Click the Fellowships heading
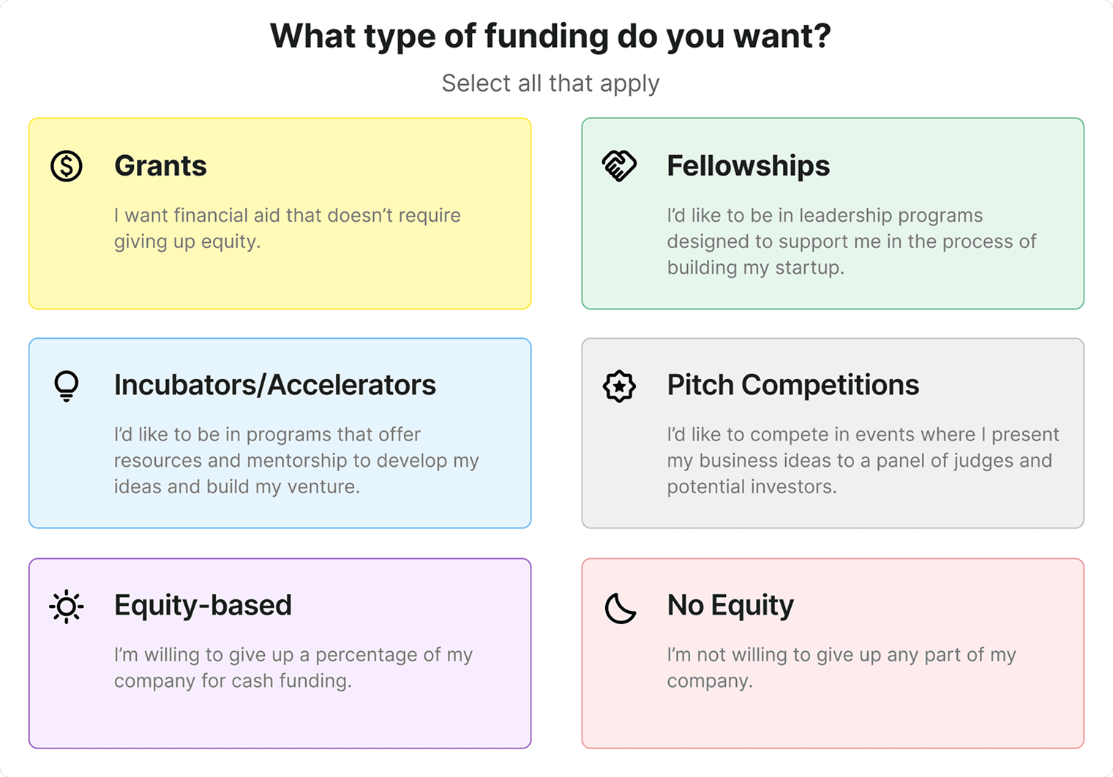 pos(748,166)
